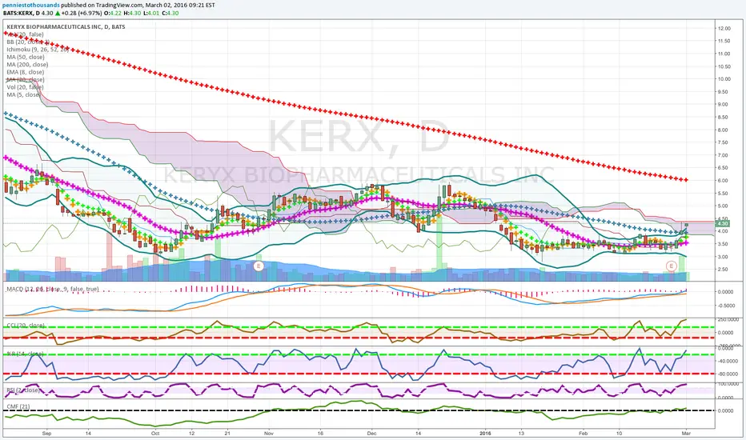Screen dimensions: 746x440
Task: Select the CCI (20, close) pane label
Action: pos(26,326)
